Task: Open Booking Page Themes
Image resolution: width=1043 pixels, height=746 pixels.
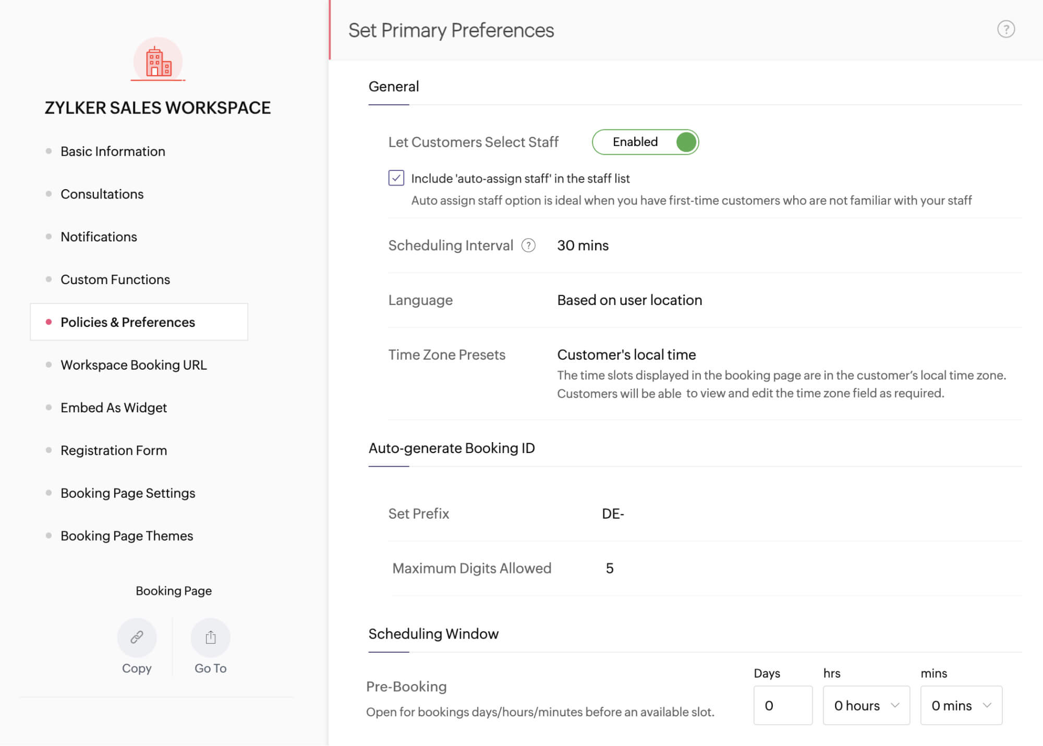Action: click(127, 536)
